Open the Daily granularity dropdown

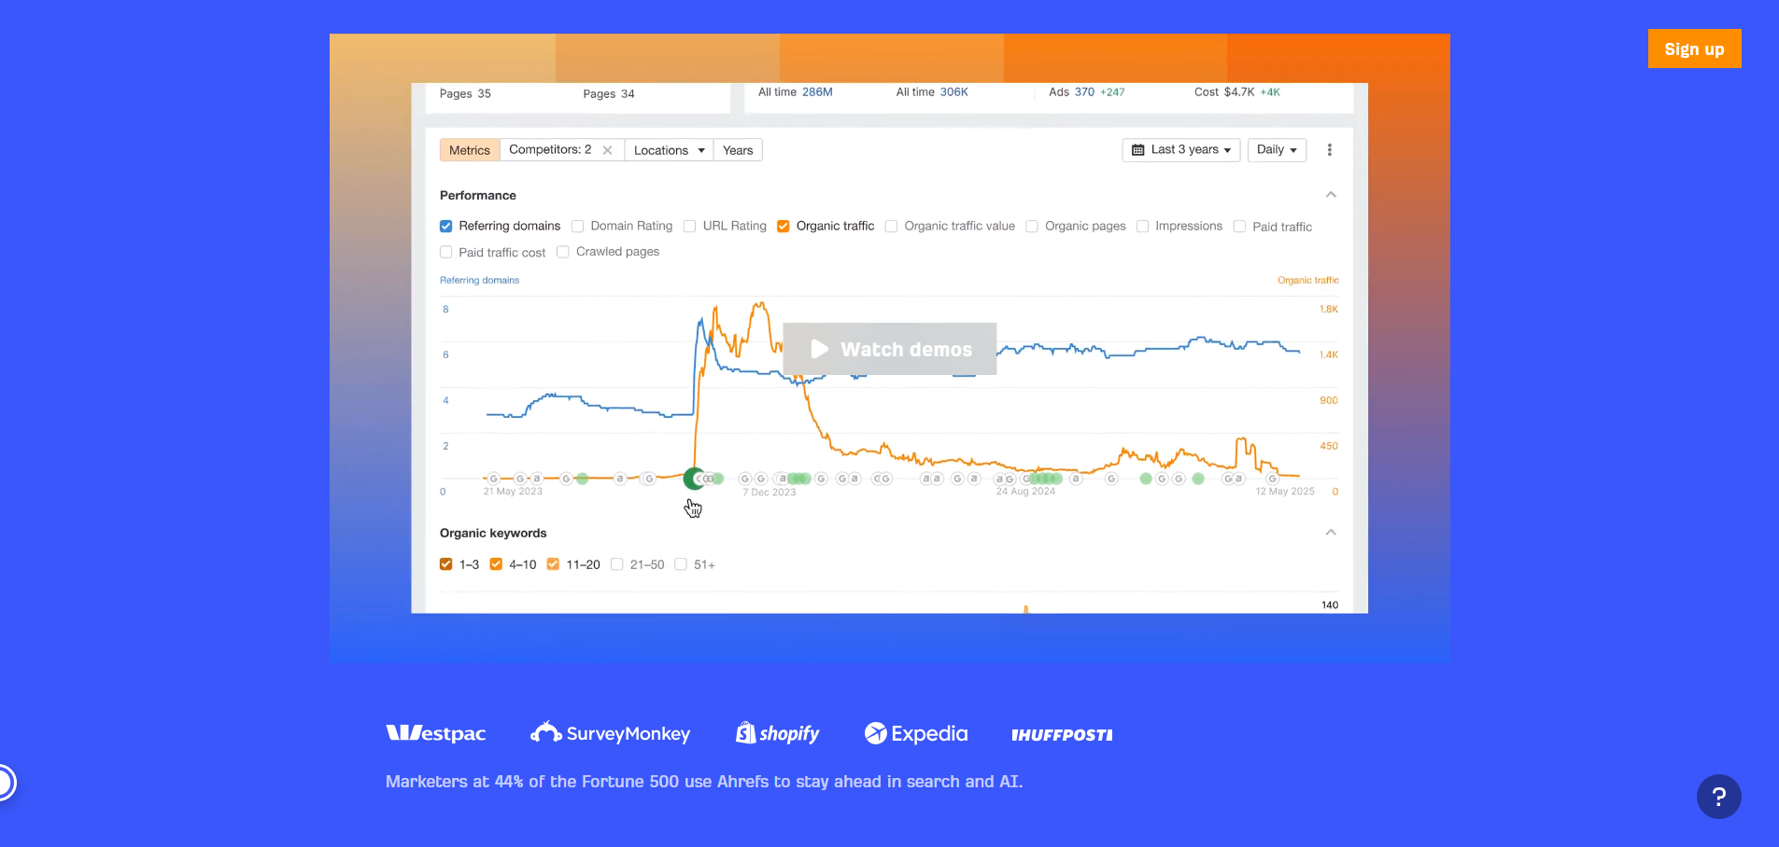pos(1277,149)
